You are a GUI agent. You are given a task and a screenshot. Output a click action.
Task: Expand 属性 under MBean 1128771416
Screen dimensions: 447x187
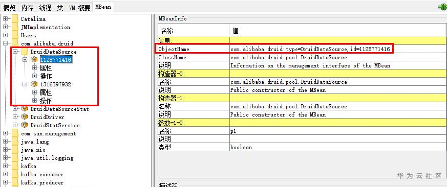point(35,68)
